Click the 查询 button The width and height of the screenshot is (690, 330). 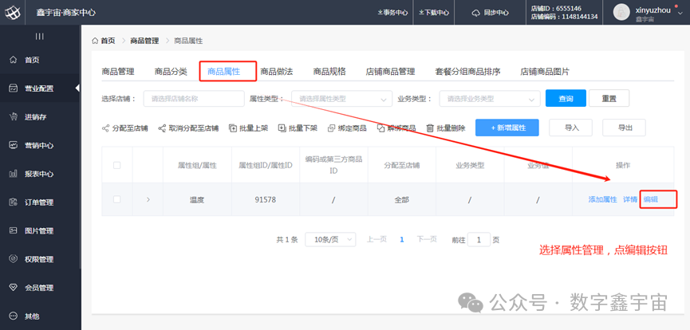[566, 99]
